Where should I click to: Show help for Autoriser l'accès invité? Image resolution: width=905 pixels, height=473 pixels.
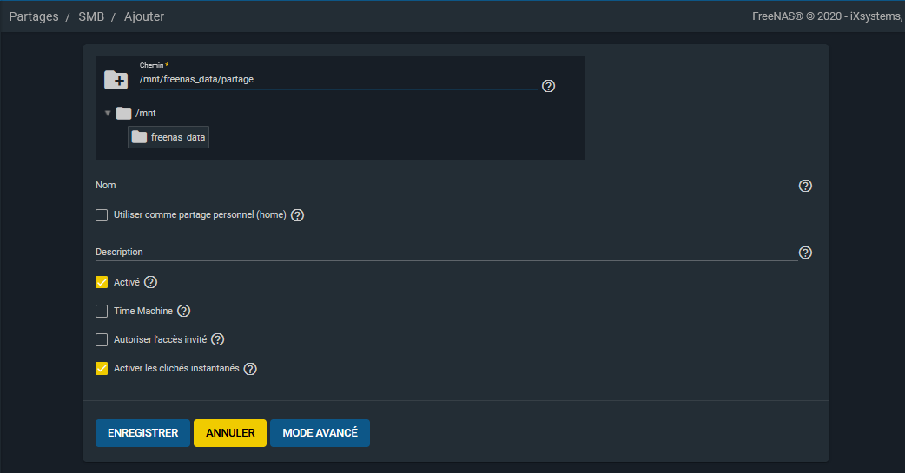[x=218, y=339]
